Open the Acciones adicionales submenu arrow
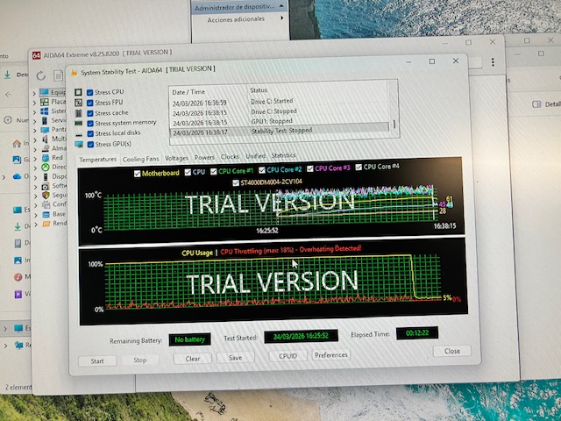The height and width of the screenshot is (421, 561). tap(281, 19)
